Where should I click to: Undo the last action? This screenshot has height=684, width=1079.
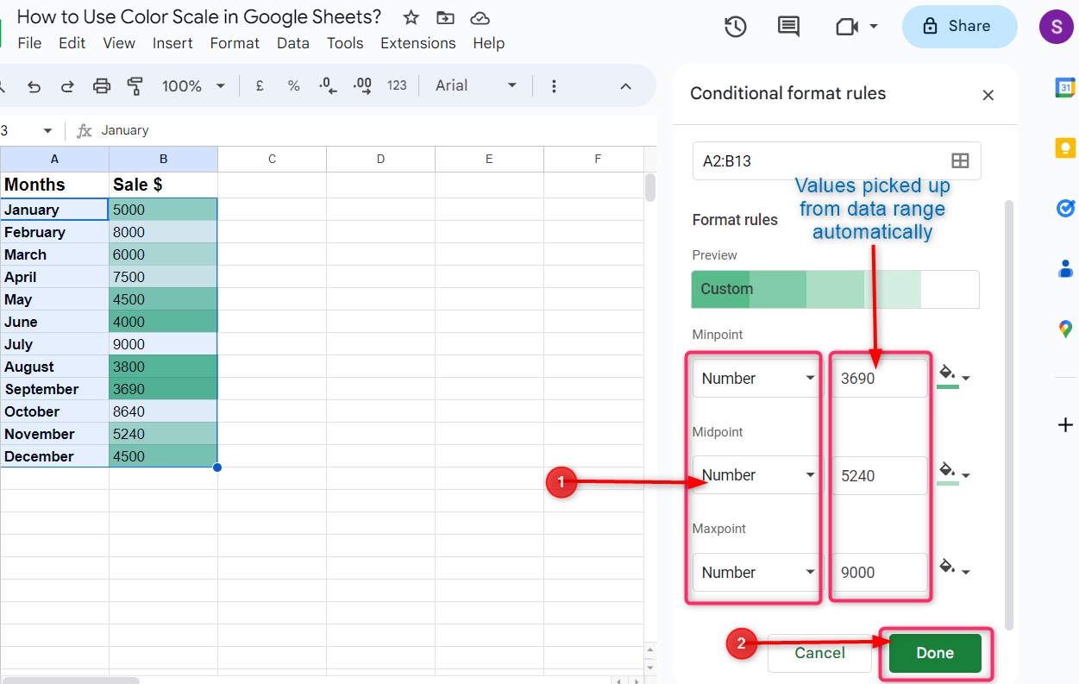(x=35, y=85)
